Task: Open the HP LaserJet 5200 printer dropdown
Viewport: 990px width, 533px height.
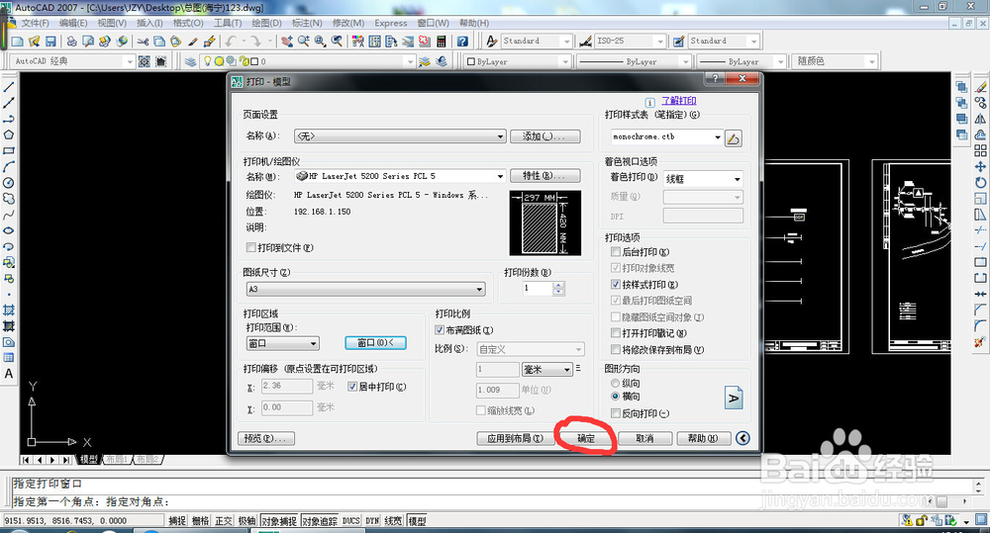Action: 400,176
